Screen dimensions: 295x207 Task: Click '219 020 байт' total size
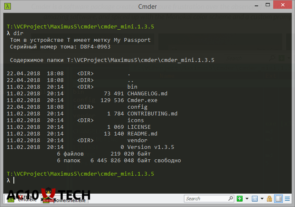(x=131, y=154)
